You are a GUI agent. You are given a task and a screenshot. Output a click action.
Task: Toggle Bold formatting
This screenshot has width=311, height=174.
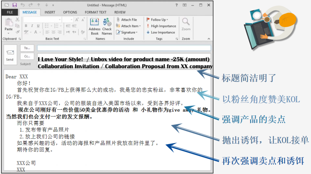pos(26,26)
